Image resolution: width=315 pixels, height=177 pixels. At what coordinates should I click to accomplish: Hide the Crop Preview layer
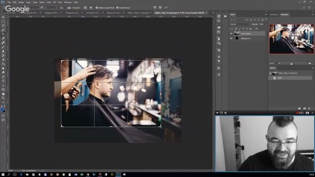tap(231, 34)
